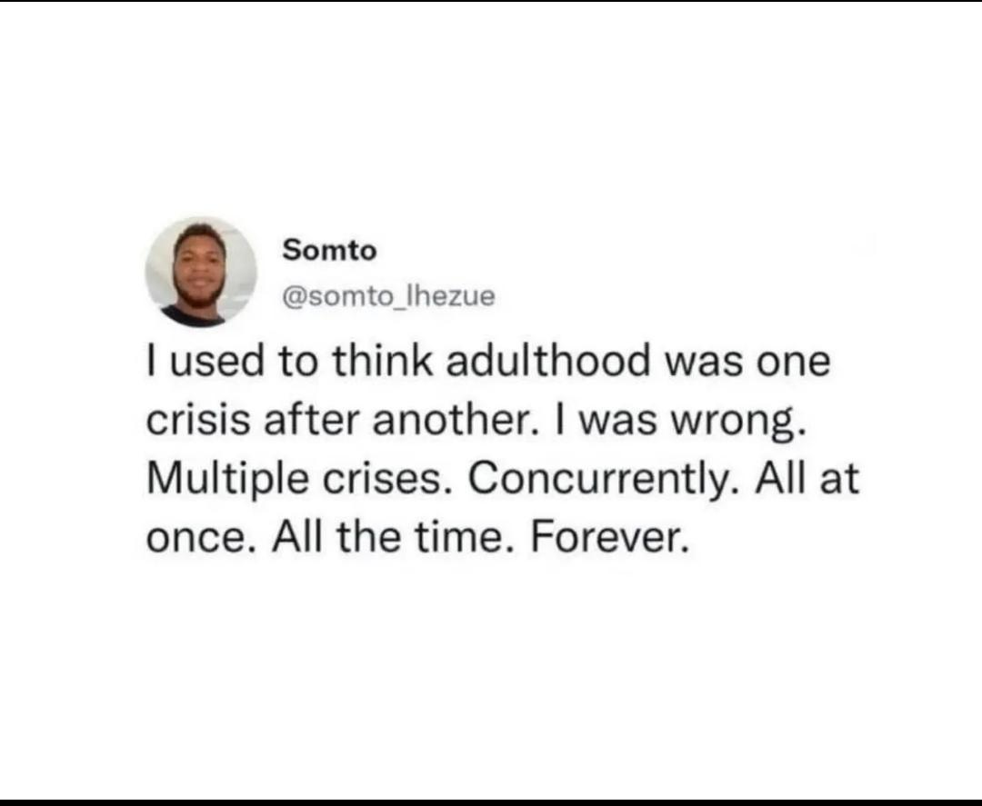Image resolution: width=982 pixels, height=806 pixels.
Task: Click the word Multiple in the tweet
Action: click(x=227, y=480)
